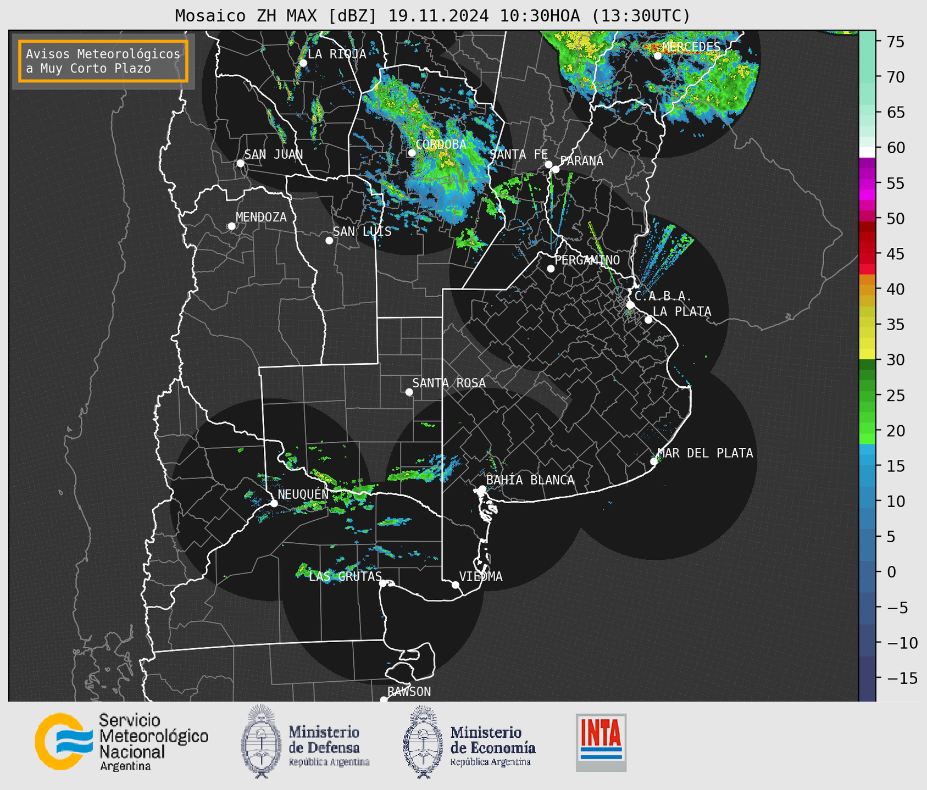927x790 pixels.
Task: Click the MERCEDES city marker dot
Action: coord(657,56)
